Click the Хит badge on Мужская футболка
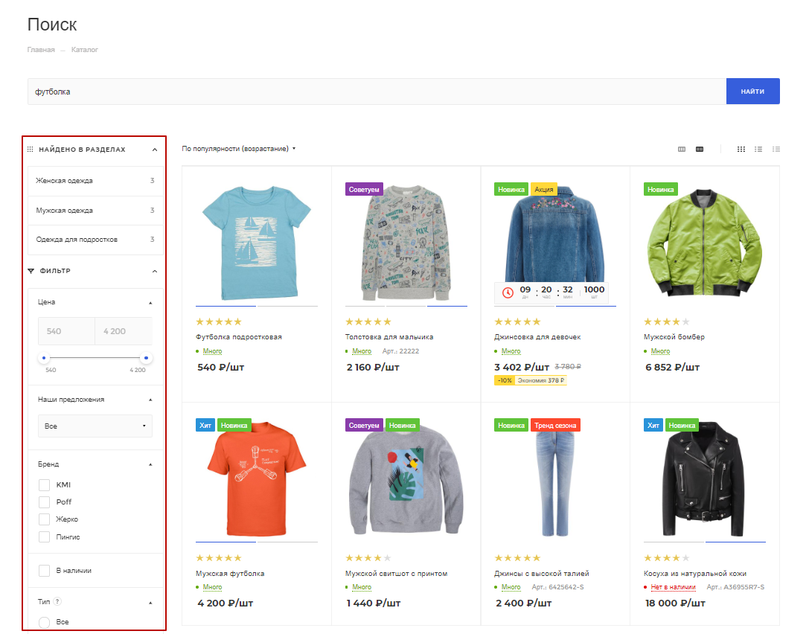This screenshot has width=809, height=634. click(205, 426)
